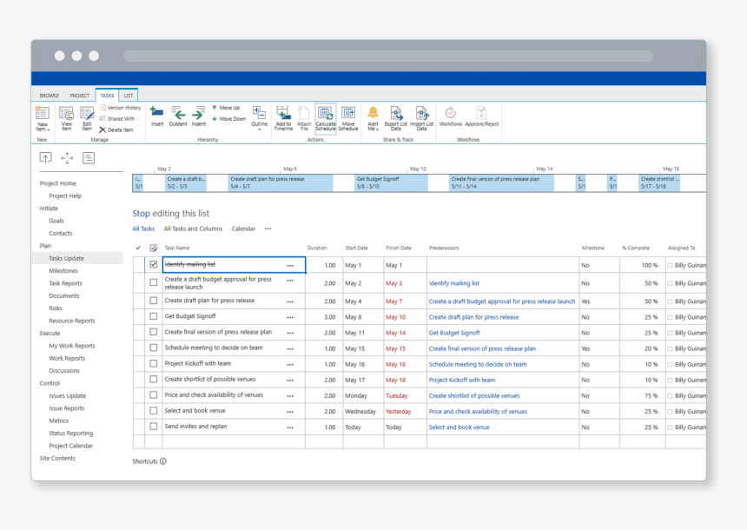Viewport: 747px width, 530px height.
Task: Click the page layout icon above sidebar
Action: tap(89, 158)
